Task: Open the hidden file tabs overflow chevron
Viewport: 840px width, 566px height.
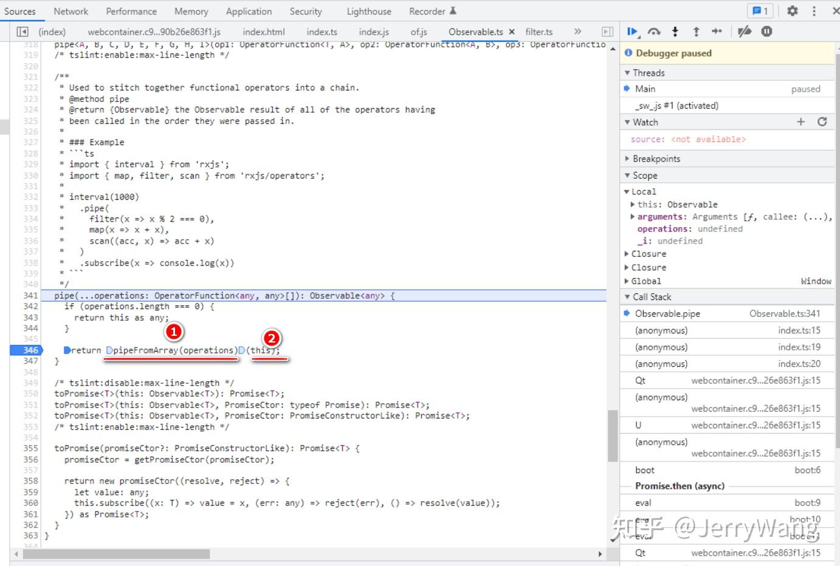Action: [x=577, y=32]
